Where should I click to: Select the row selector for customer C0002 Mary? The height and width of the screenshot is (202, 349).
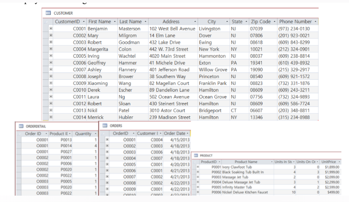coord(46,35)
